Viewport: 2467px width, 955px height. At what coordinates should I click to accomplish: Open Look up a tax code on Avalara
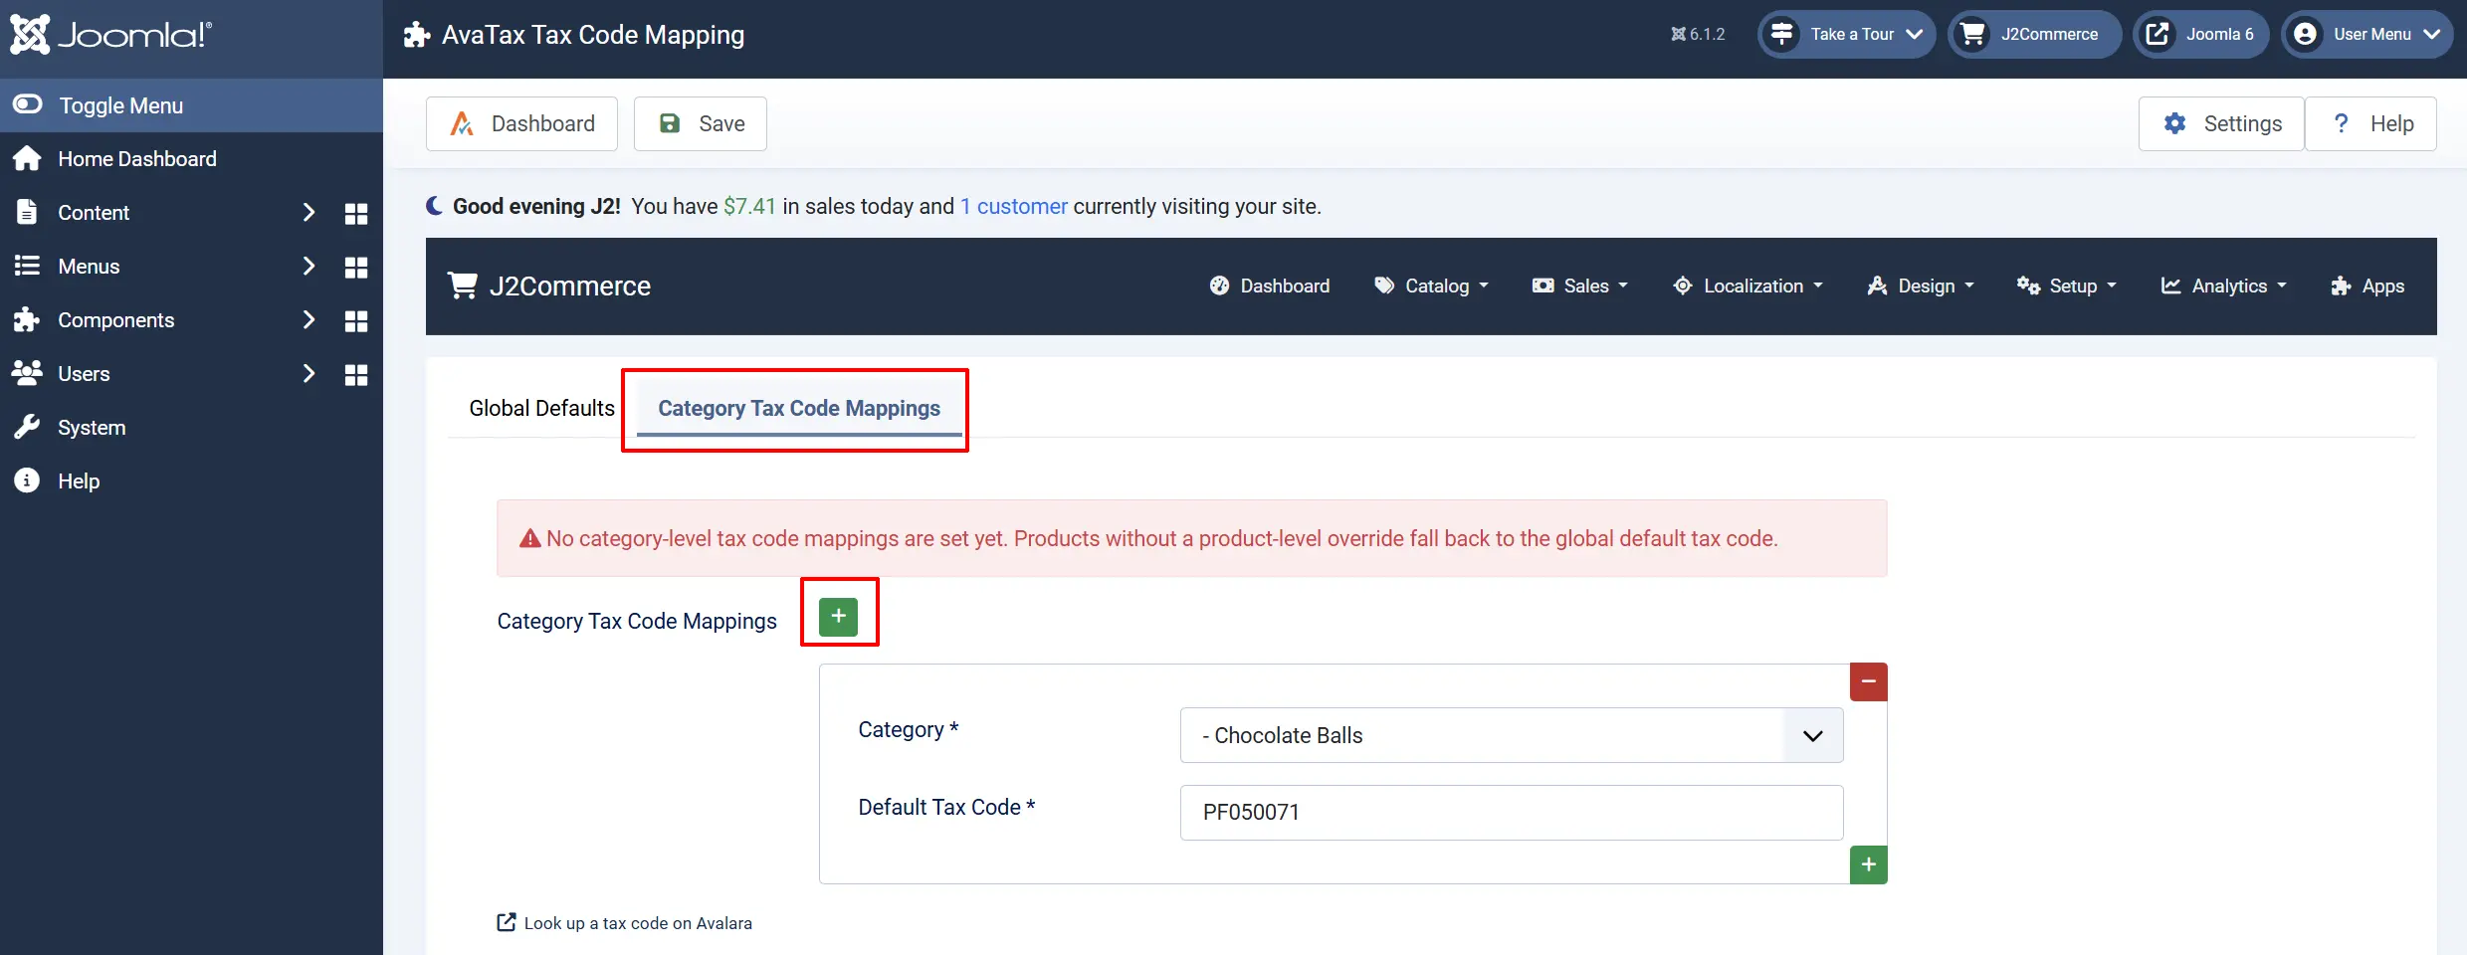625,923
